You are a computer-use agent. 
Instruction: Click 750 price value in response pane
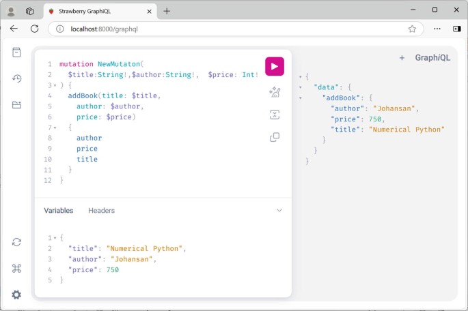[x=375, y=119]
